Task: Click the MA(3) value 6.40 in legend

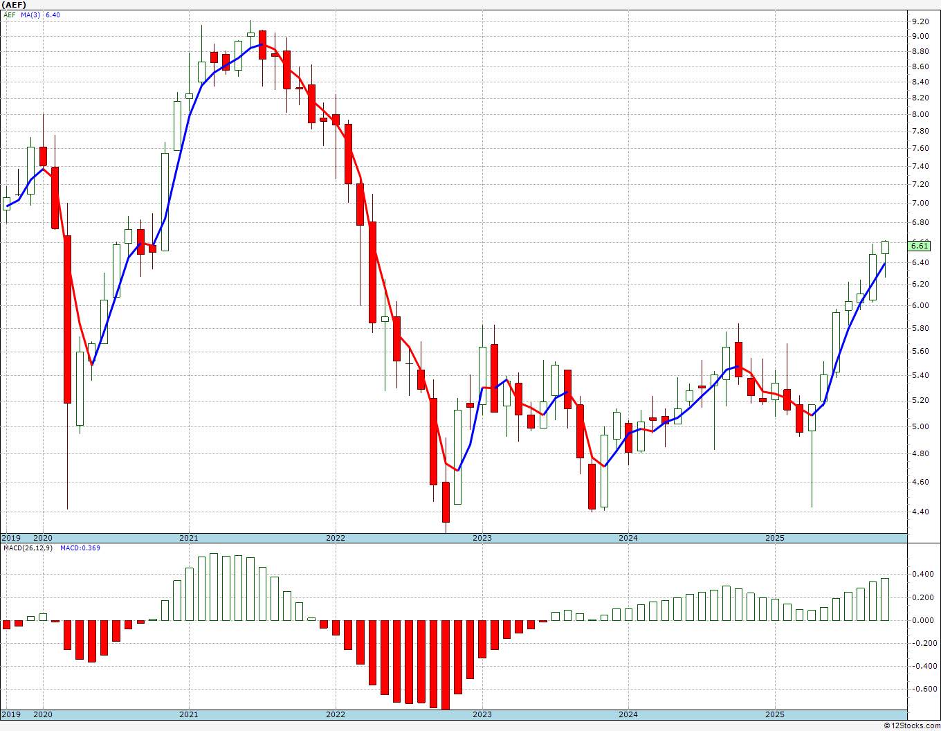Action: coord(53,15)
